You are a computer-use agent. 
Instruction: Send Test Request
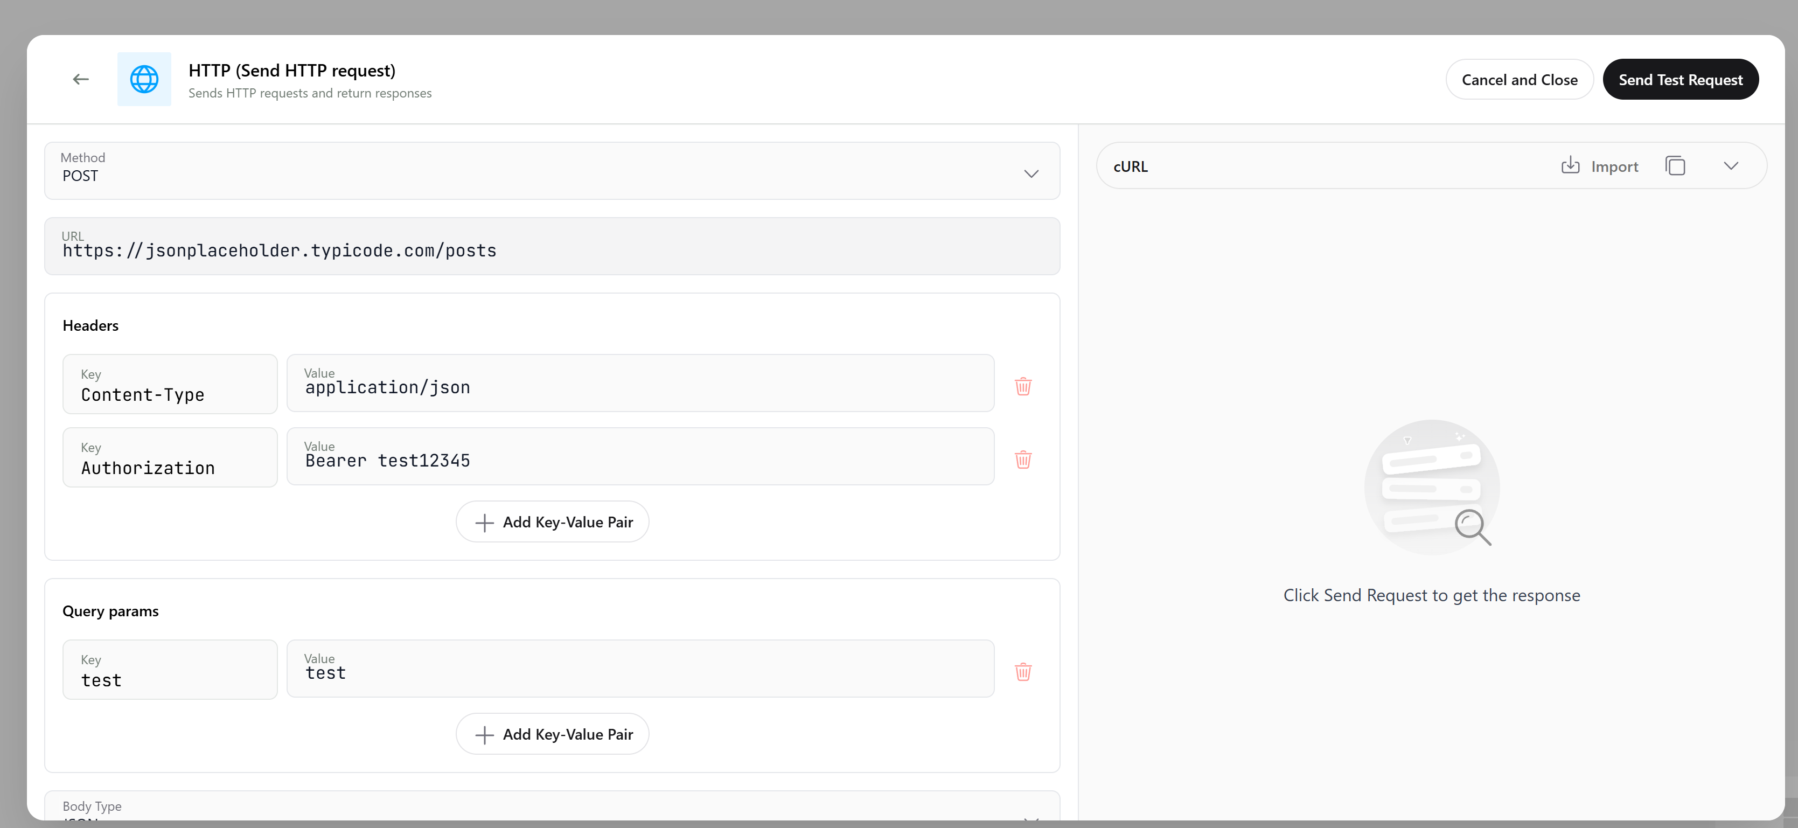pos(1681,79)
